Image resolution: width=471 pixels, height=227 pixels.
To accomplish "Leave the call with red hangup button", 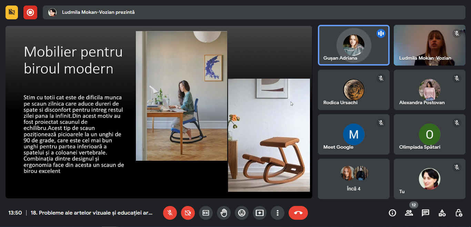I will pos(298,213).
